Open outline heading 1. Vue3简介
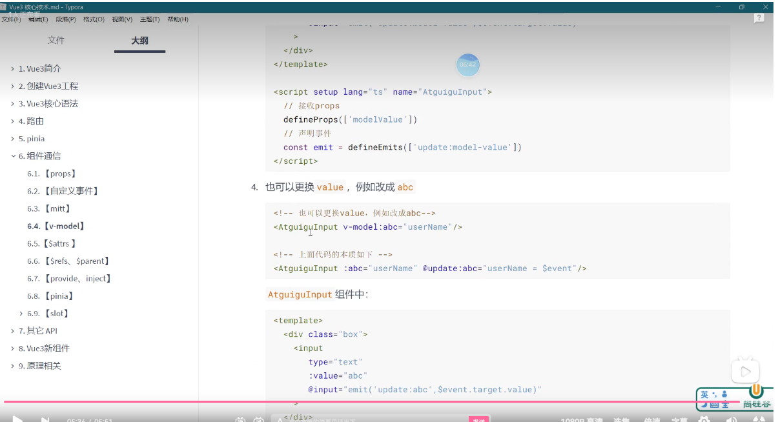The image size is (778, 422). click(x=39, y=68)
